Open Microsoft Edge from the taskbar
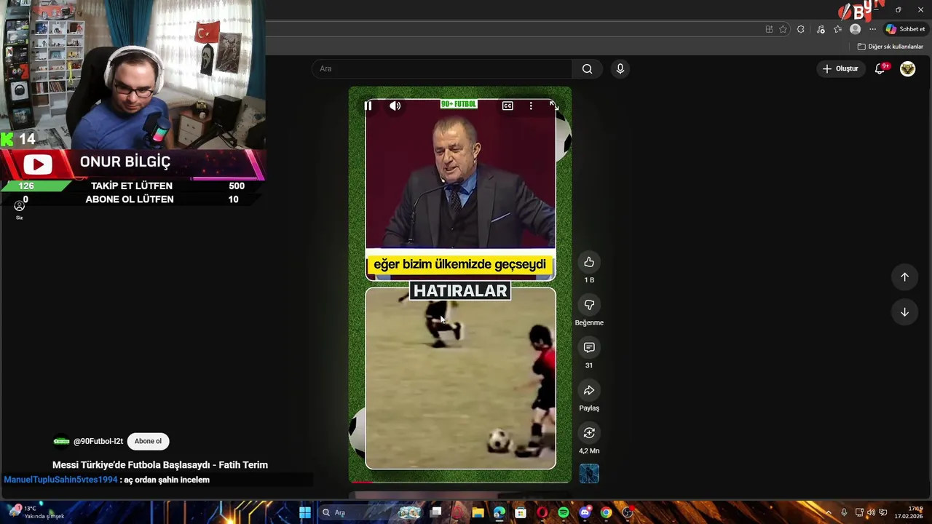Screen dimensions: 932x524 click(x=499, y=512)
